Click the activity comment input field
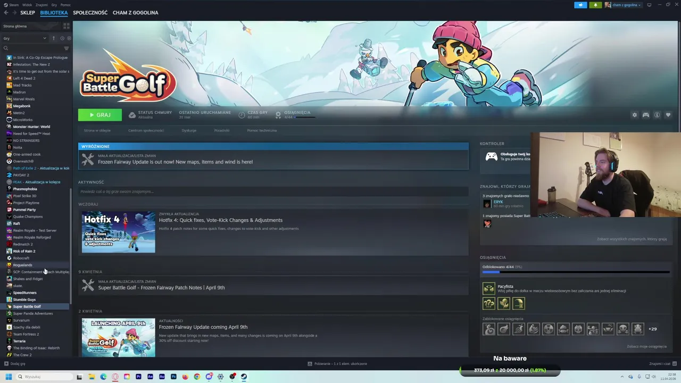Image resolution: width=681 pixels, height=383 pixels. click(273, 191)
